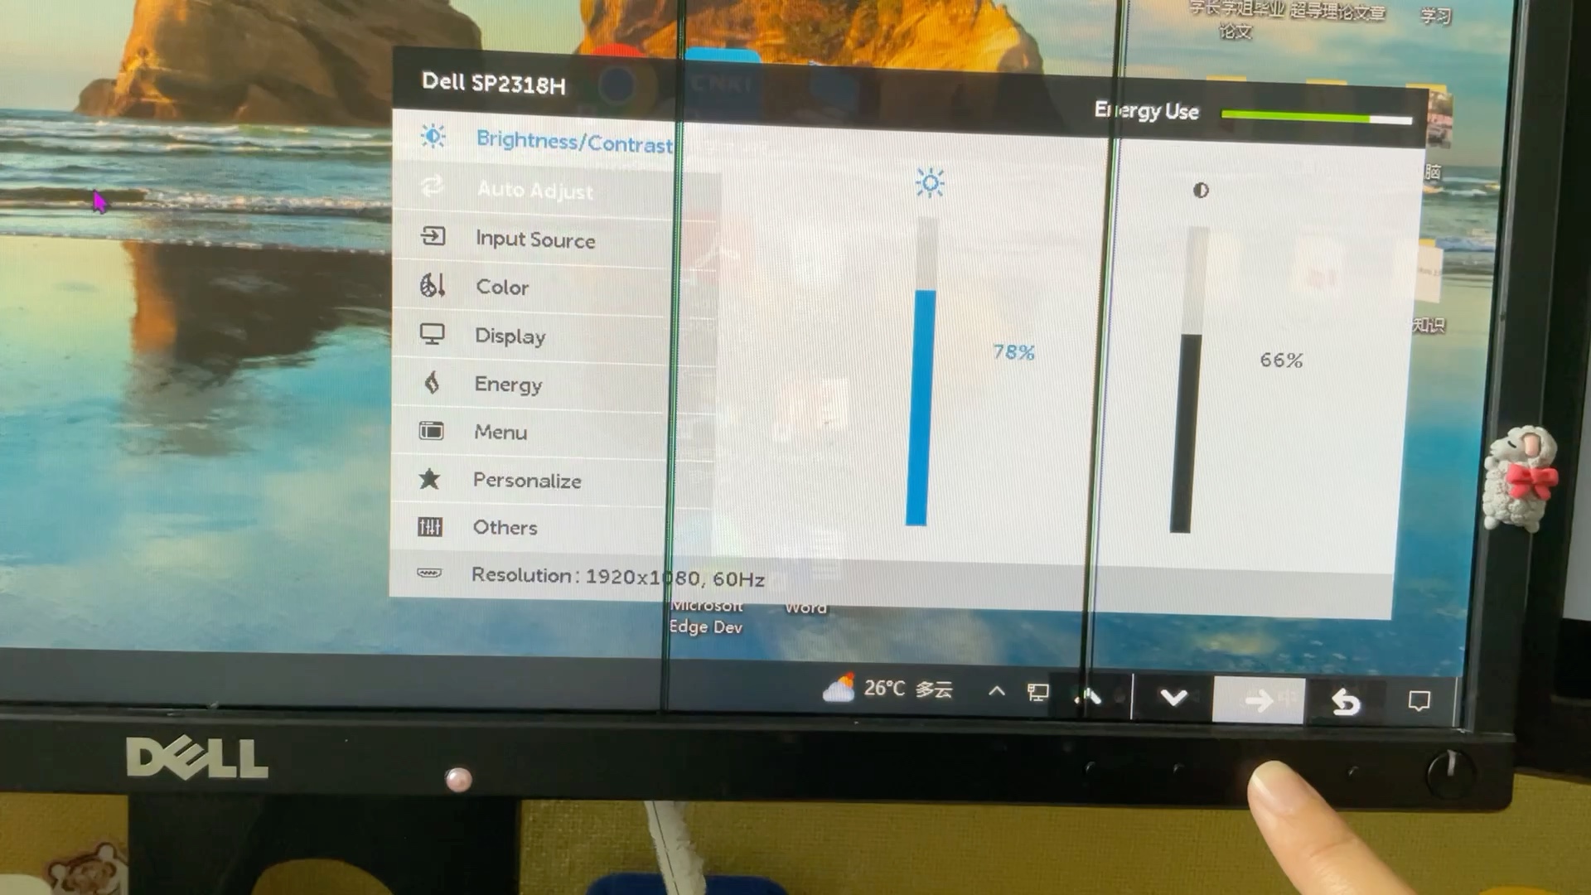Screen dimensions: 1591x895
Task: Open Auto Adjust setting
Action: click(534, 190)
